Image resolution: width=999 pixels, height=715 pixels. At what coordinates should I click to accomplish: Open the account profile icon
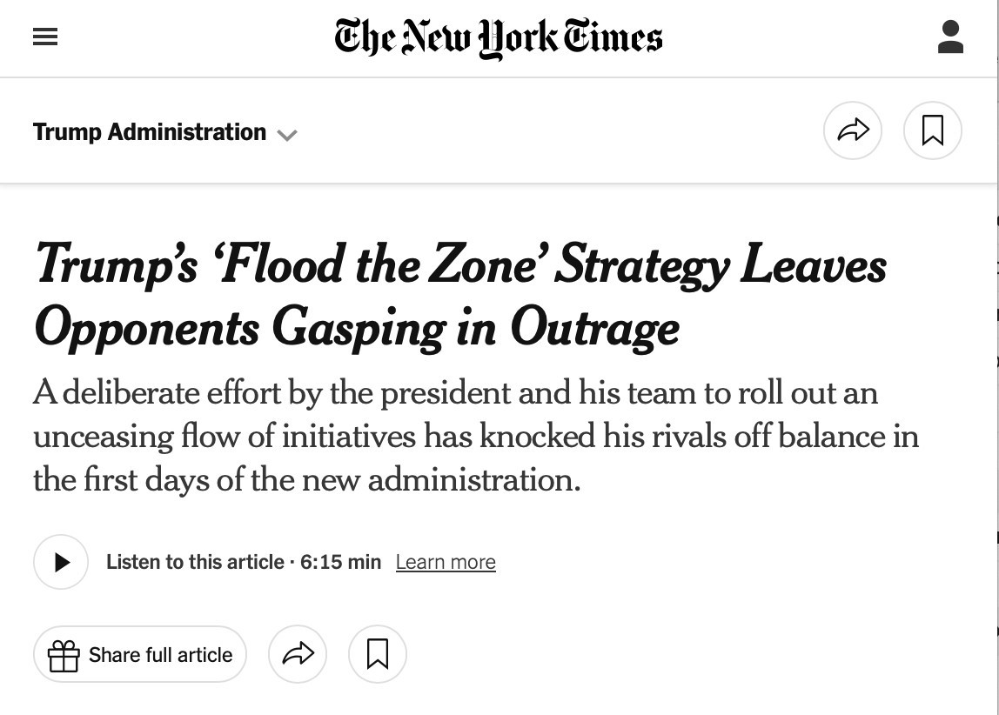coord(950,37)
